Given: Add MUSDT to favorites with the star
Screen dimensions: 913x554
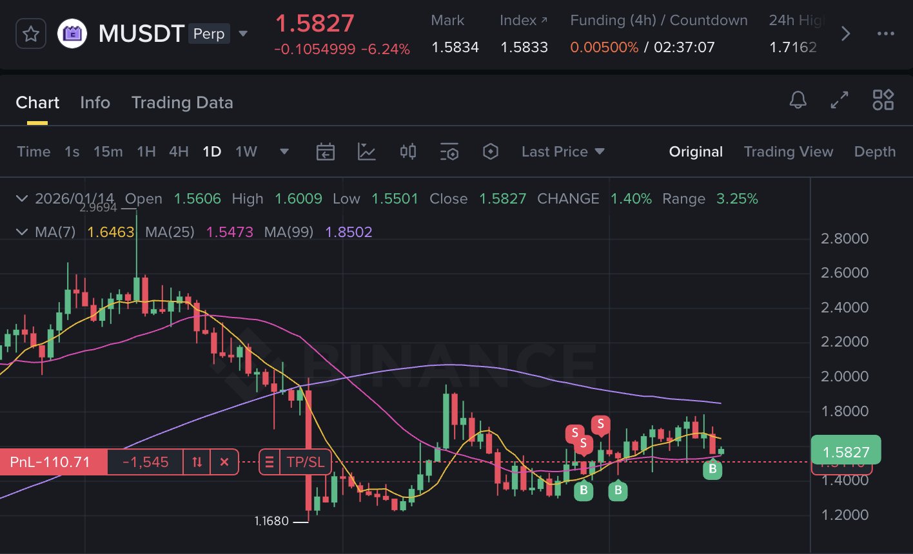Looking at the screenshot, I should coord(30,33).
